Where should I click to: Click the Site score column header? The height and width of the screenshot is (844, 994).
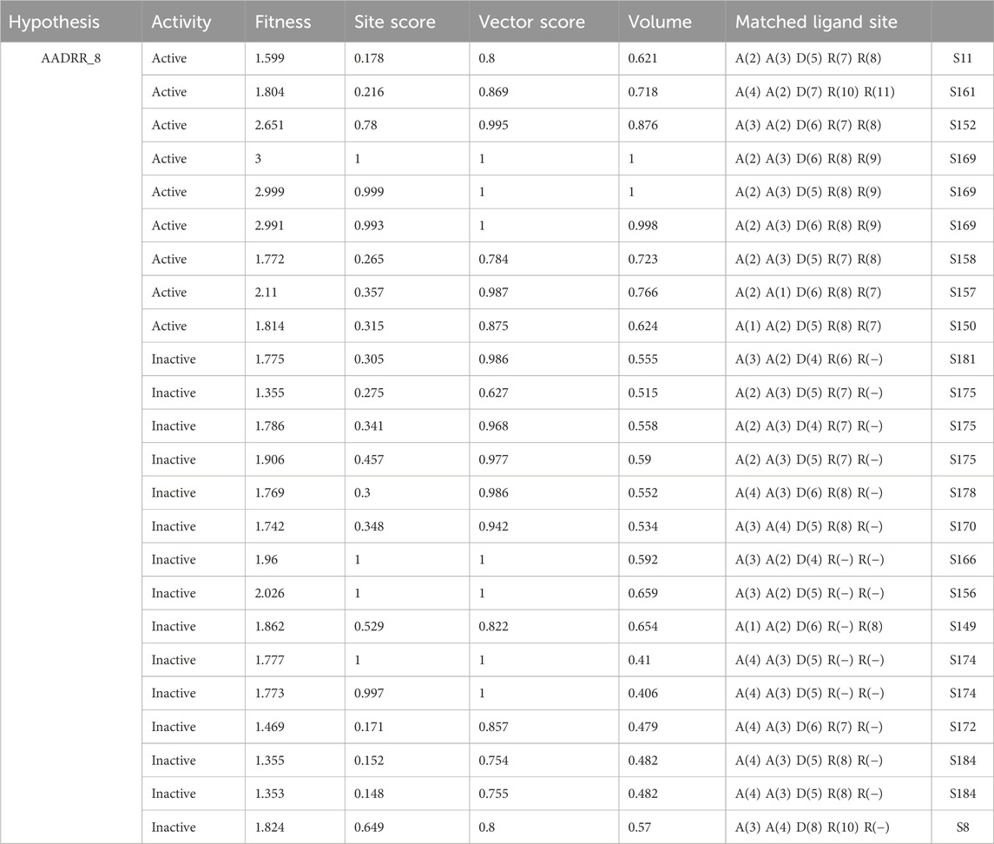coord(395,22)
